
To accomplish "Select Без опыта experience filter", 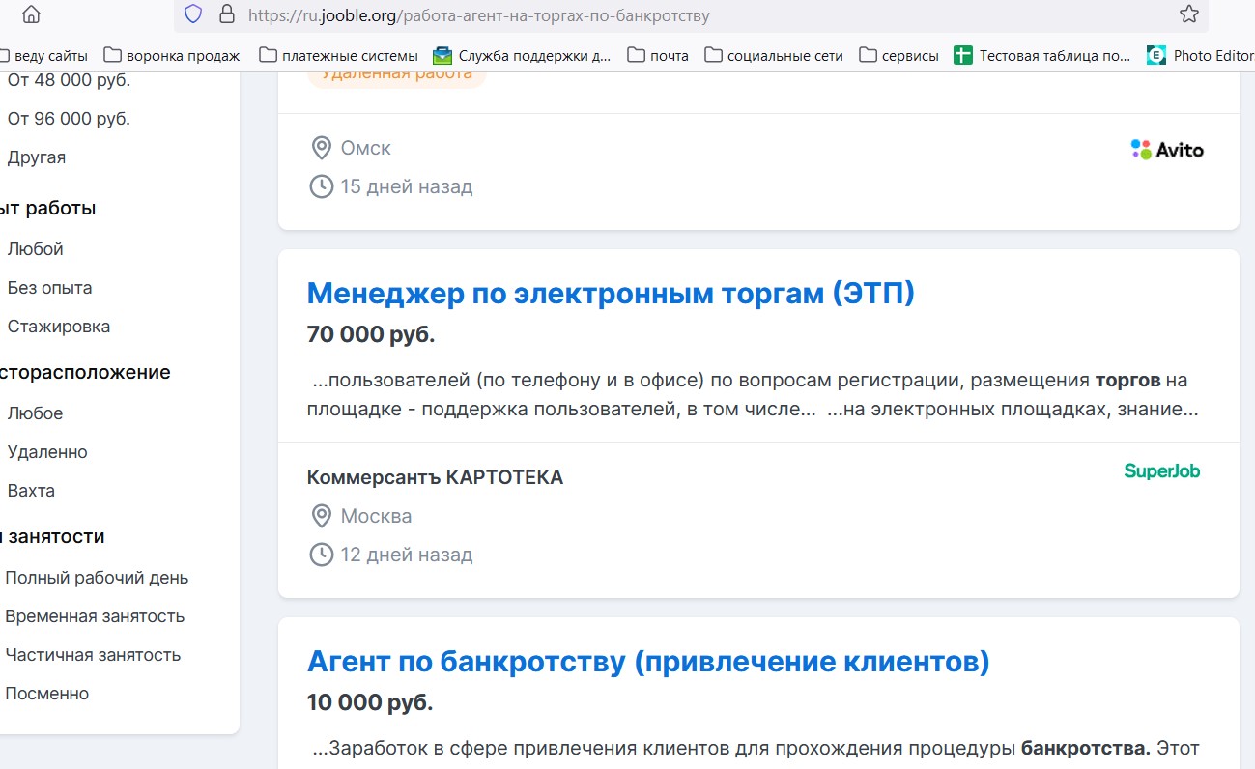I will (49, 288).
